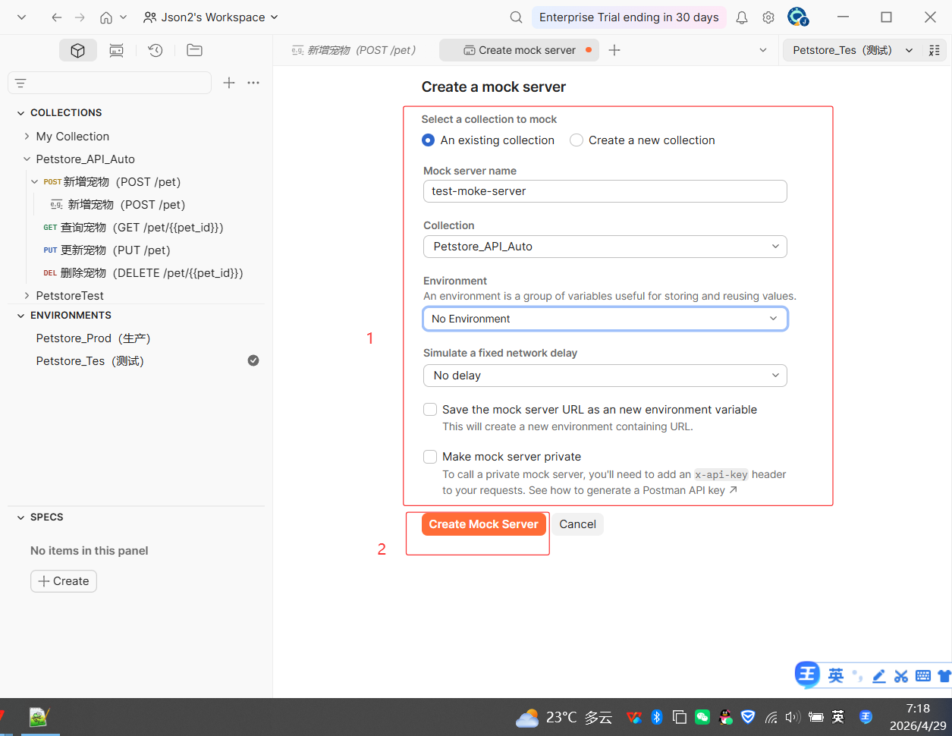
Task: Open a new tab with the plus icon
Action: click(x=614, y=50)
